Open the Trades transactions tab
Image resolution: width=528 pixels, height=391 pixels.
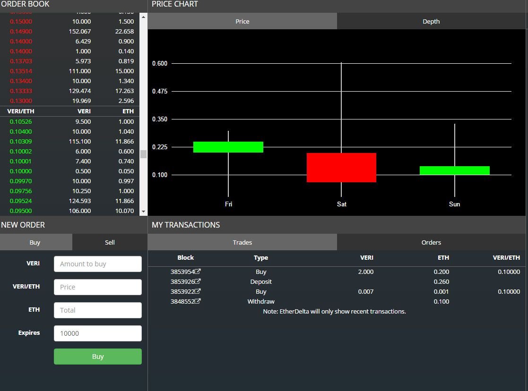pyautogui.click(x=242, y=242)
